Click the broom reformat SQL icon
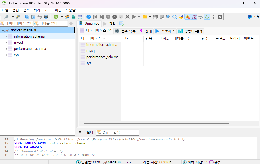Screen dimensions: 260x164 click(x=181, y=17)
